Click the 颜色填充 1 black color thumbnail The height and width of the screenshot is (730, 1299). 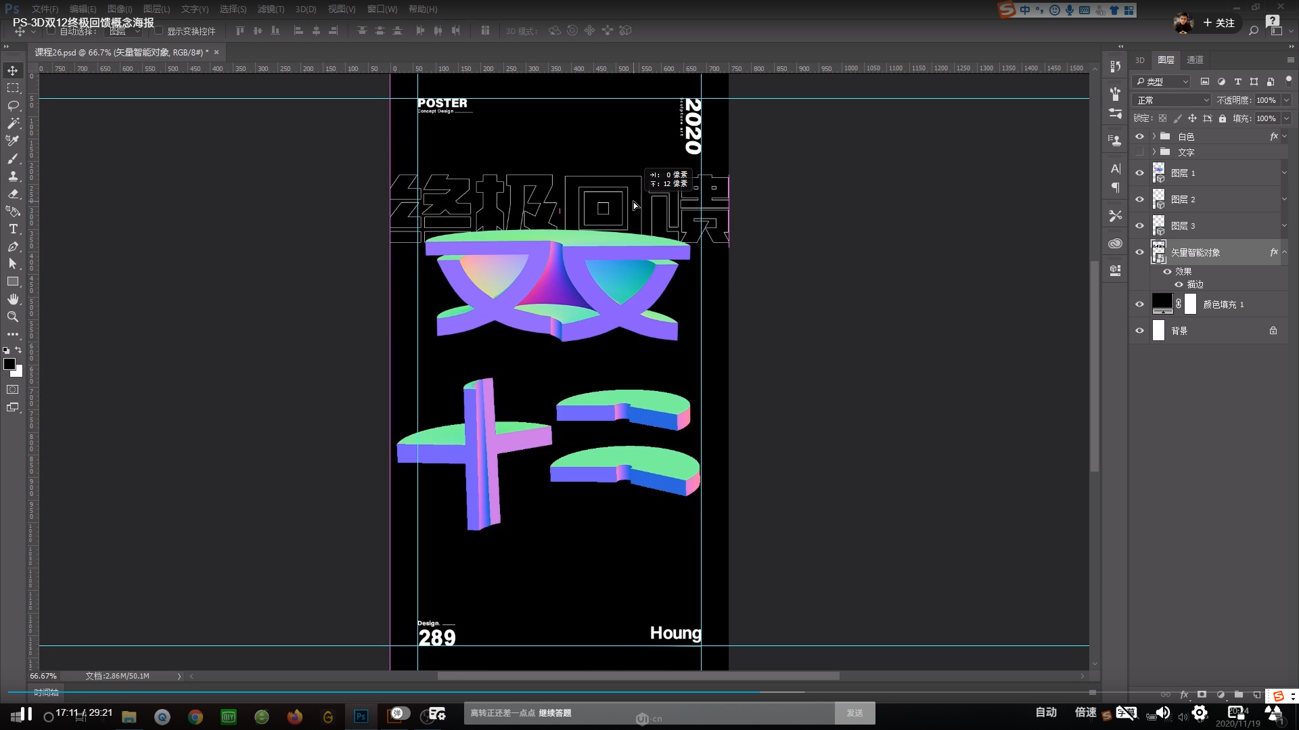[x=1162, y=303]
